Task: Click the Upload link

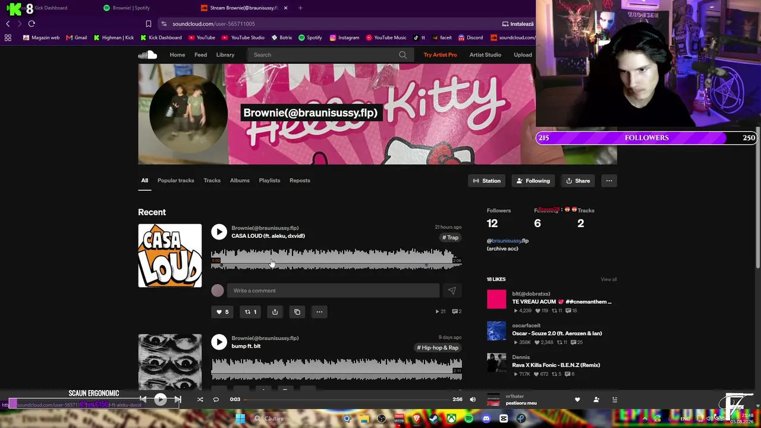Action: click(523, 55)
